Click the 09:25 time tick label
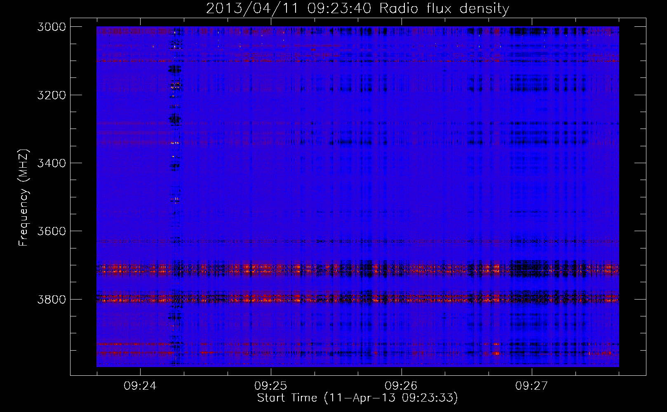This screenshot has width=667, height=412. 271,386
